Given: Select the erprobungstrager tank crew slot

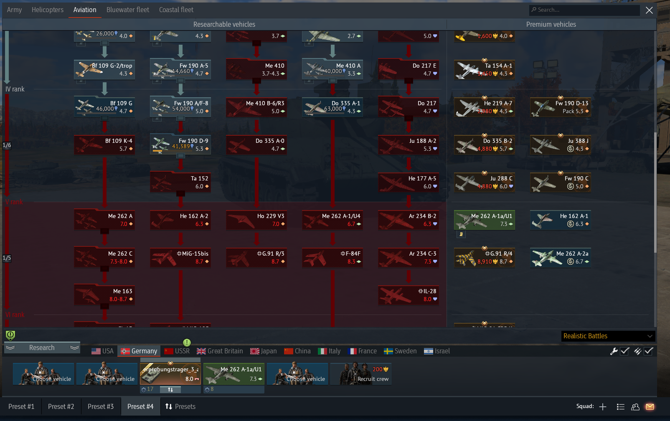Looking at the screenshot, I should [170, 374].
